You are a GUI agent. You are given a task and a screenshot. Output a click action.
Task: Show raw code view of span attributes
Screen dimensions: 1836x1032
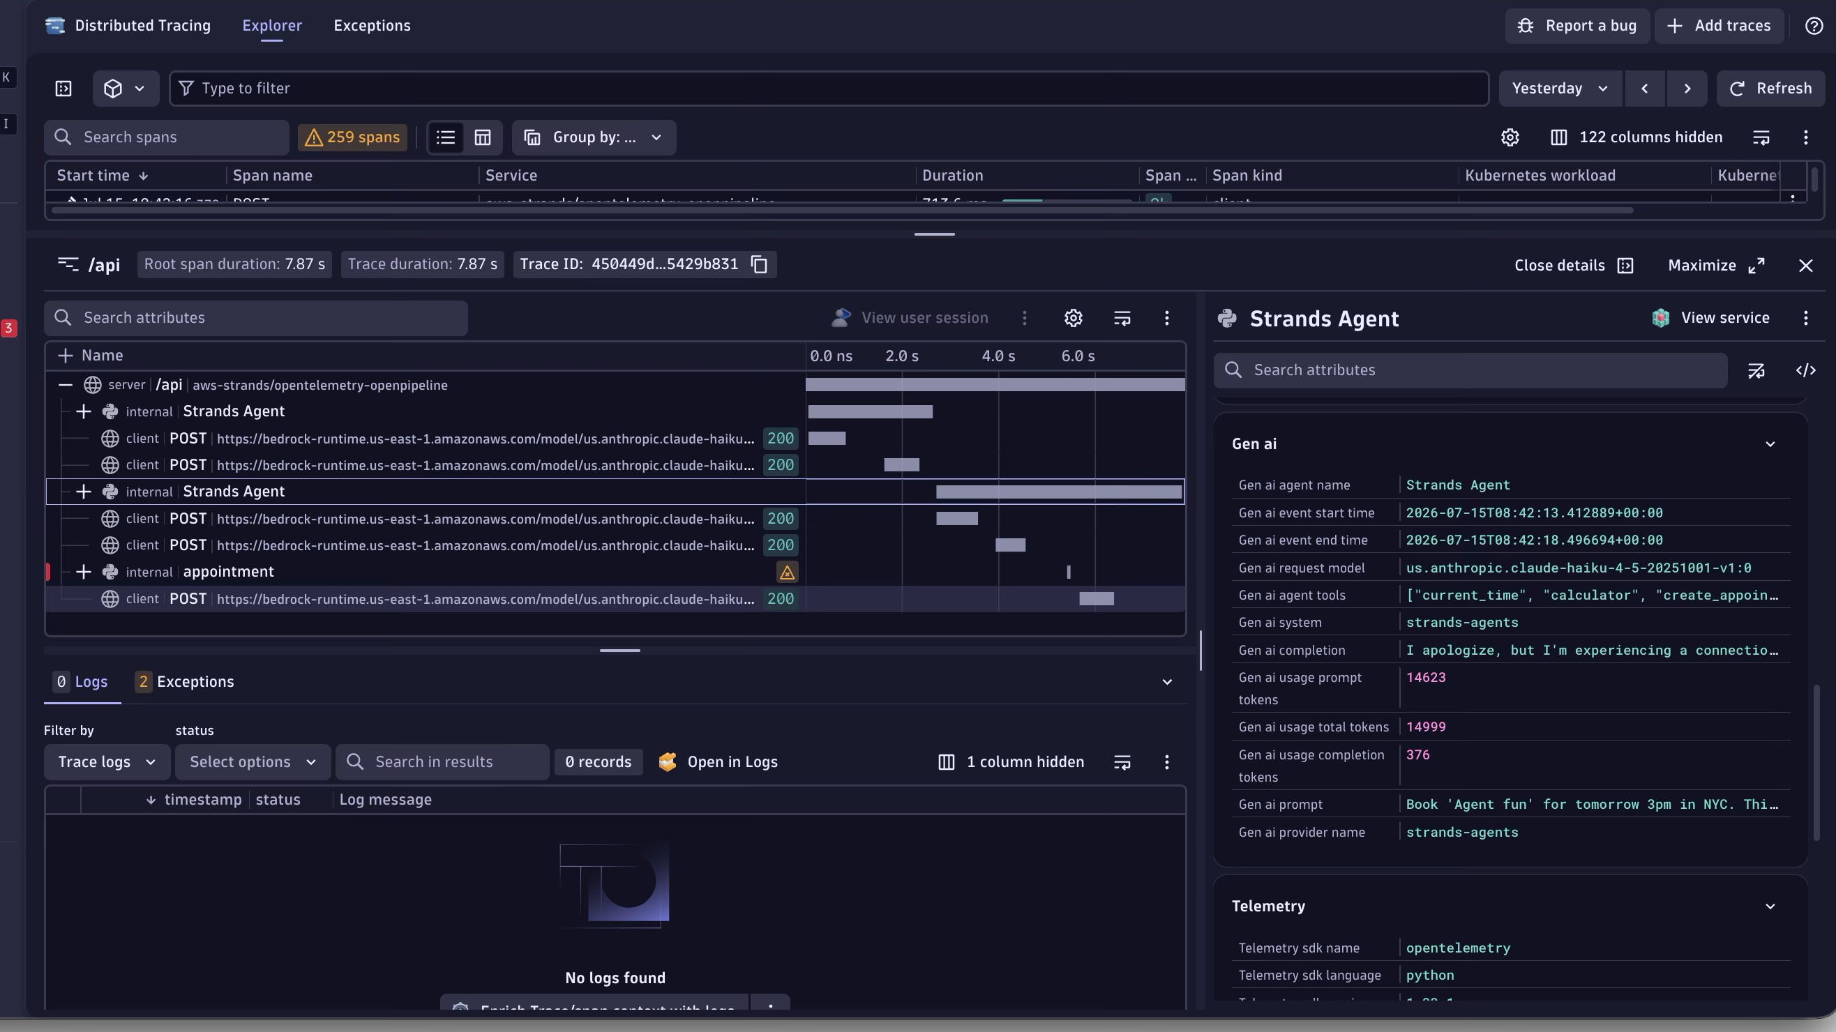click(x=1805, y=370)
